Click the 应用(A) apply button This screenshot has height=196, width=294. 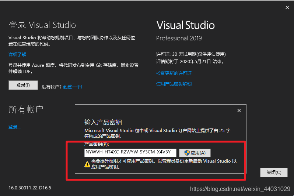coord(195,153)
